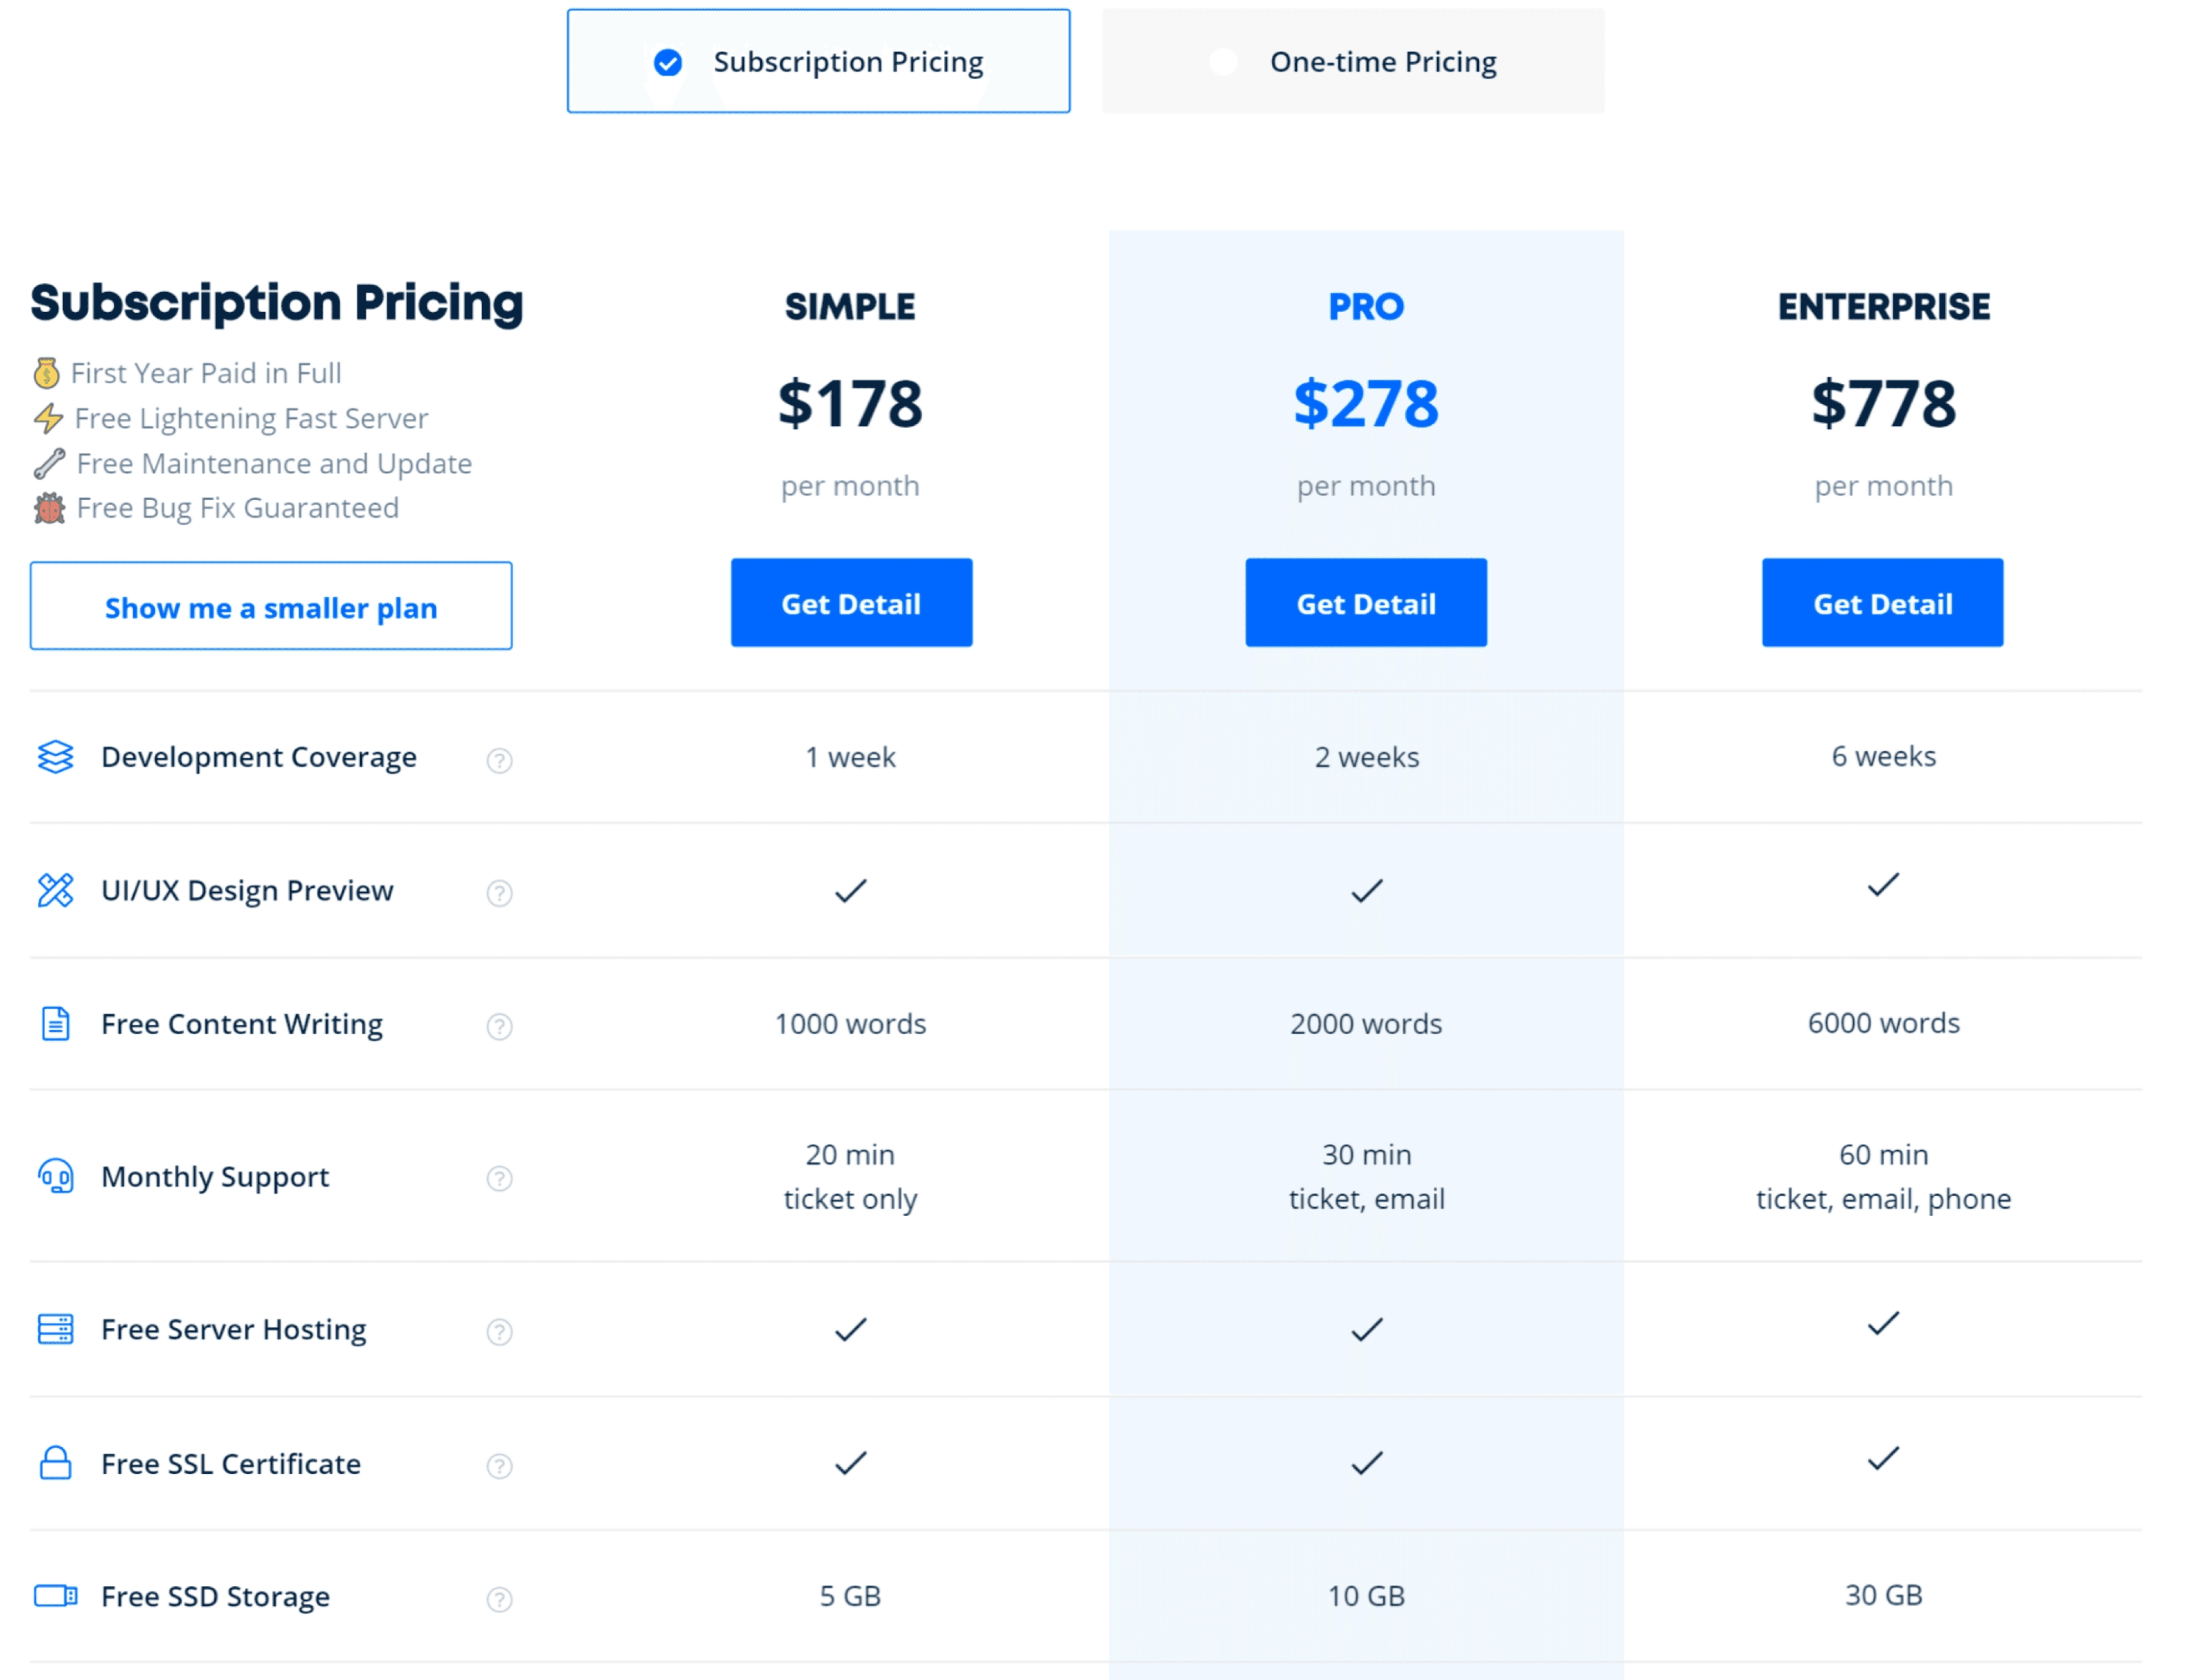Click help icon next to Free Content Writing
Image resolution: width=2201 pixels, height=1680 pixels.
pyautogui.click(x=500, y=1027)
